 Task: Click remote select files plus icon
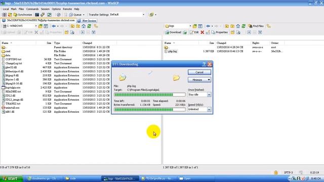pyautogui.click(x=249, y=32)
